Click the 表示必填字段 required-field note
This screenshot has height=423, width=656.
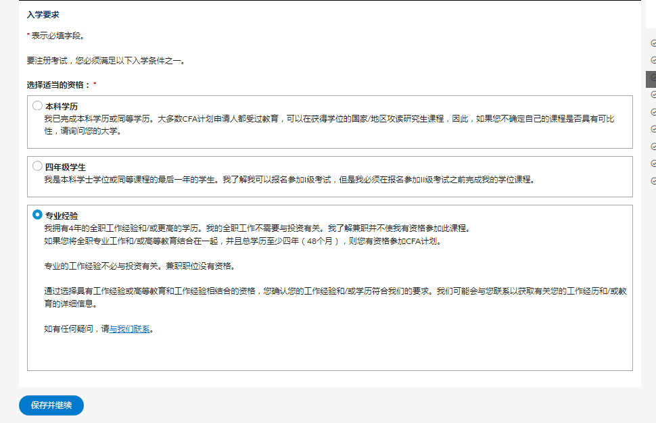(57, 35)
